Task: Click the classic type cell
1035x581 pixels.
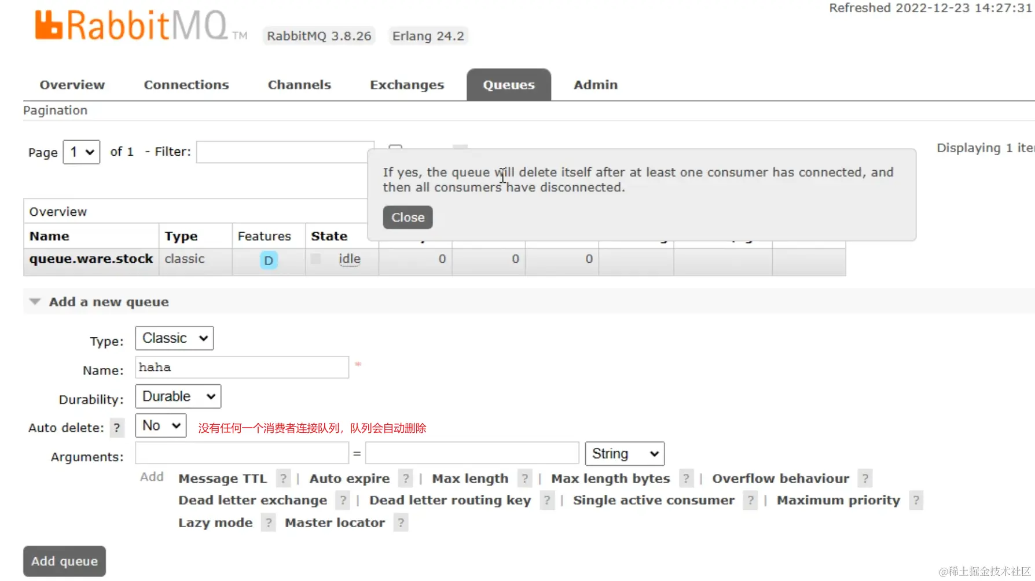Action: (x=185, y=259)
